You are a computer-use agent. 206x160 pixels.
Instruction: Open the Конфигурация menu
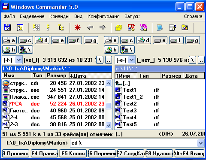(103, 16)
